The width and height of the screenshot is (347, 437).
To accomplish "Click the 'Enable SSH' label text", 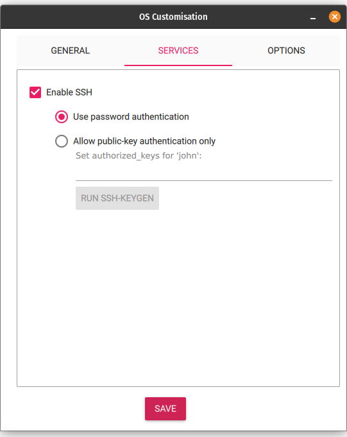I will click(69, 92).
